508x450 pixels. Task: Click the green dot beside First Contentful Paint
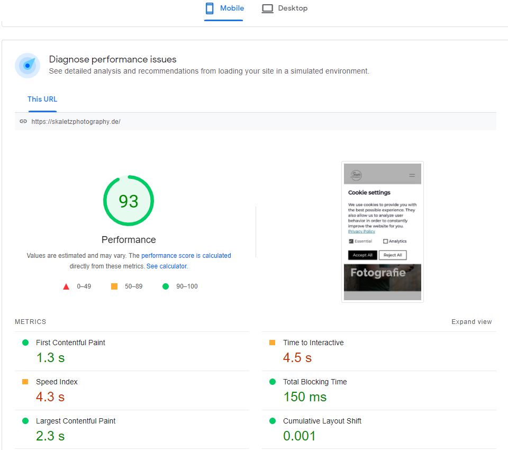point(25,343)
